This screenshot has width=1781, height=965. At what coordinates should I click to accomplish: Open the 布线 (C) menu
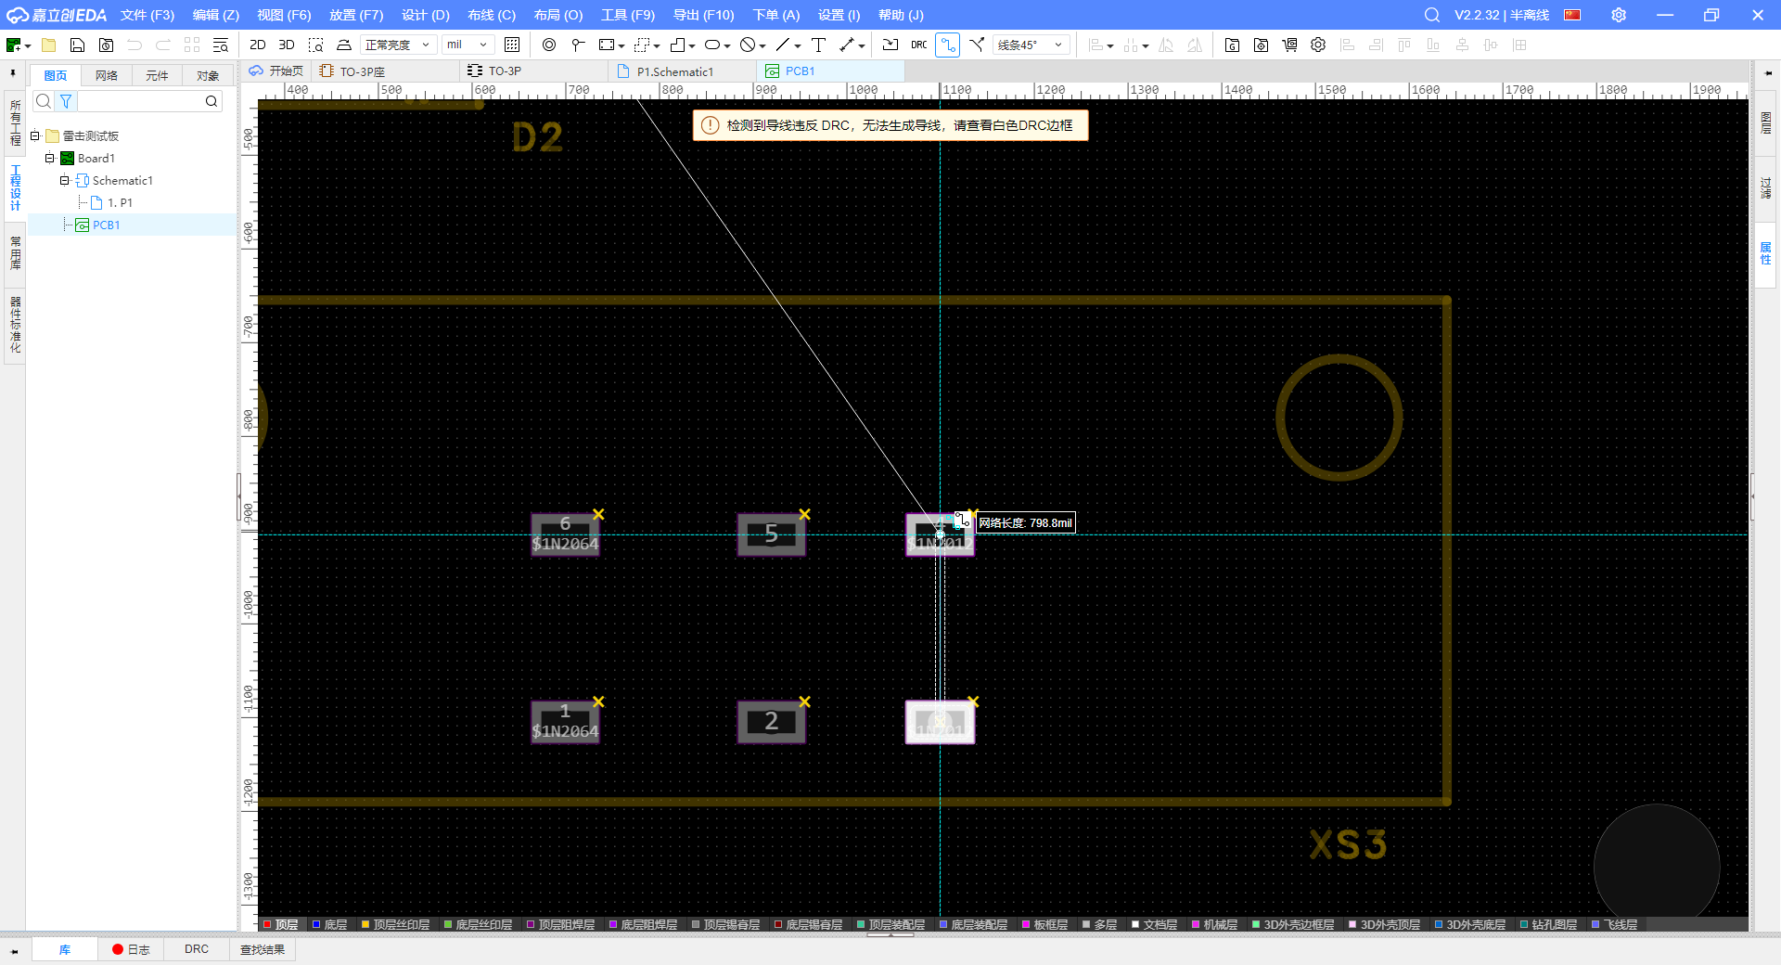491,15
